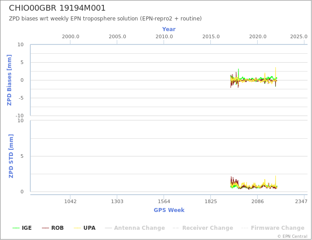Click the ZPD biases subtitle text
Viewport: 312px width, 240px height.
coord(105,19)
